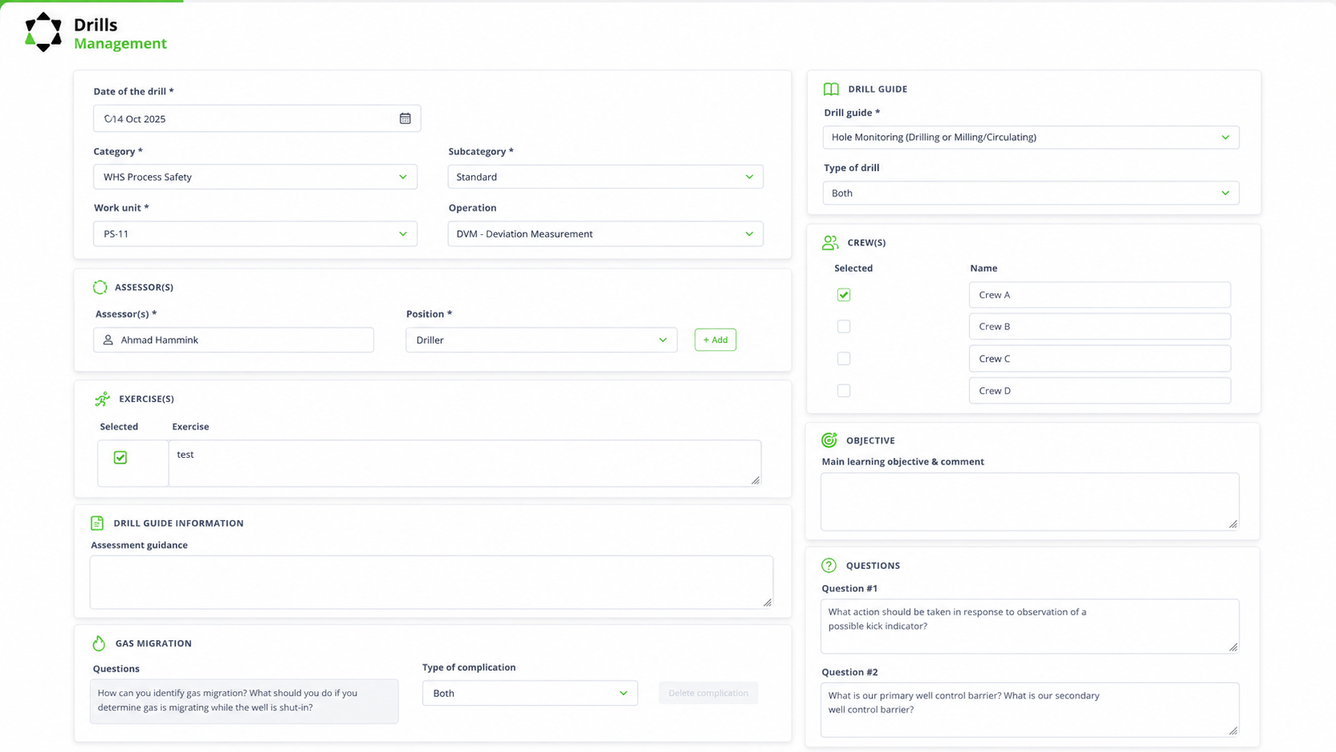Click the + Add assessor button
This screenshot has height=752, width=1336.
pos(715,340)
